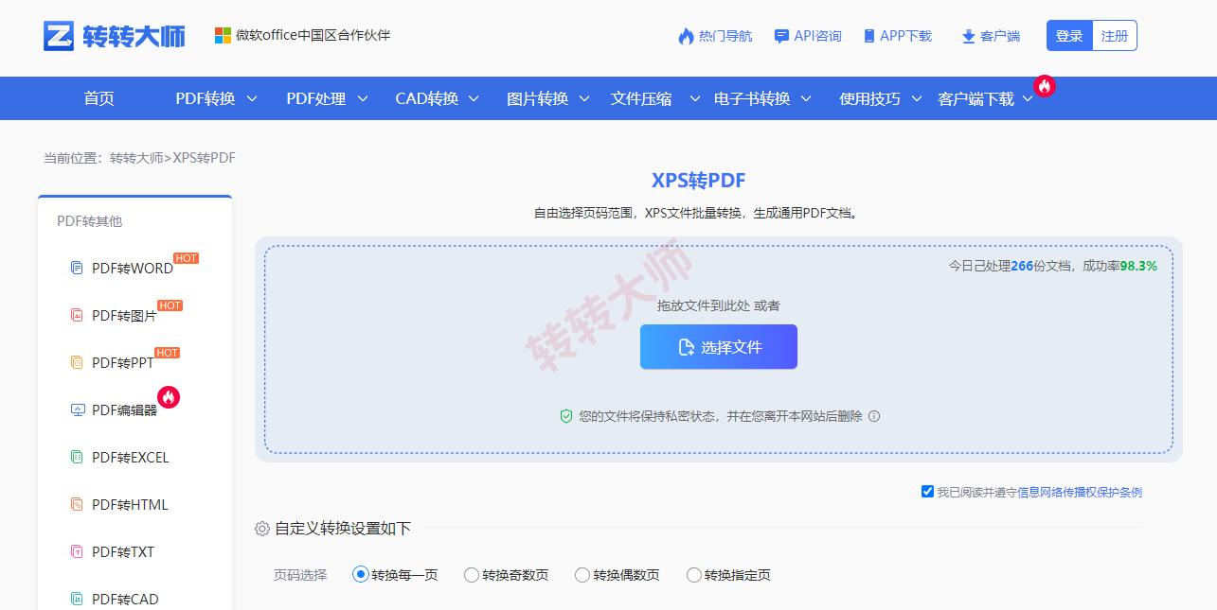Click the PDF转TXT sidebar icon
The width and height of the screenshot is (1217, 610).
tap(78, 551)
